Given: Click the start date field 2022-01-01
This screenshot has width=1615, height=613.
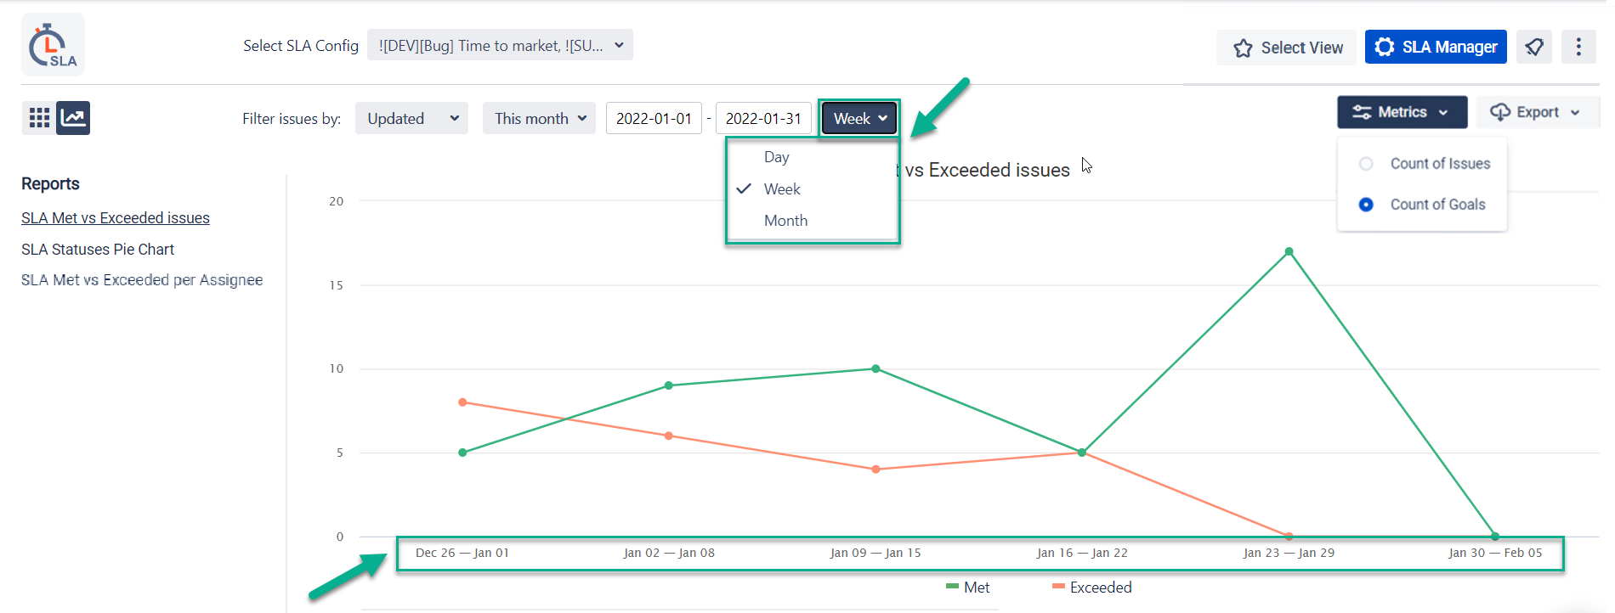Looking at the screenshot, I should click(x=654, y=119).
